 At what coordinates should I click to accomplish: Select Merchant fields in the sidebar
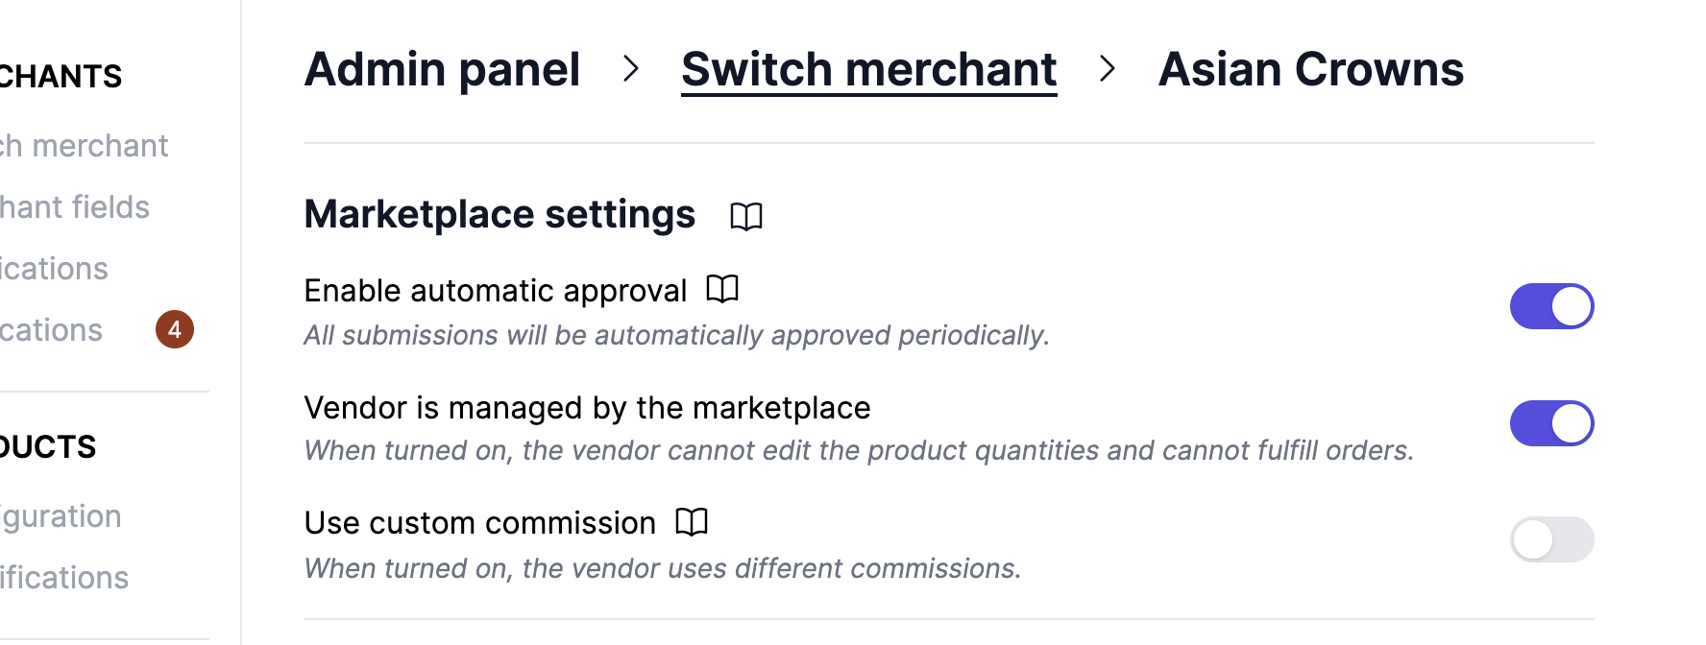click(75, 206)
